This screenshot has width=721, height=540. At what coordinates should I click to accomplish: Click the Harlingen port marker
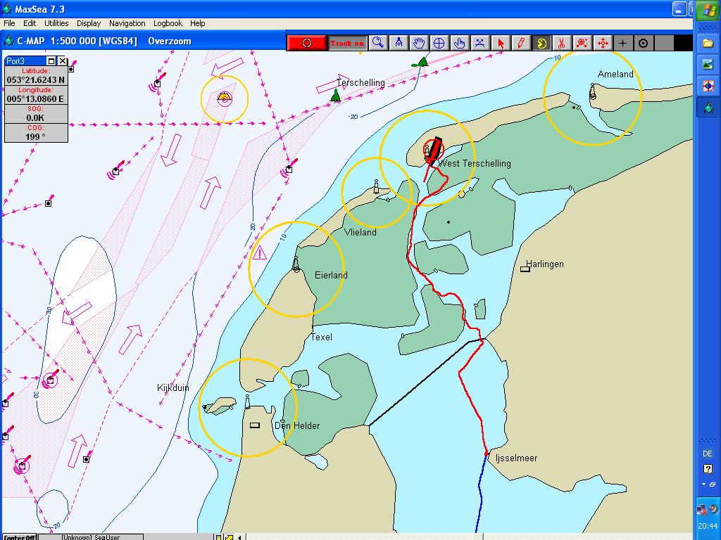coord(525,269)
